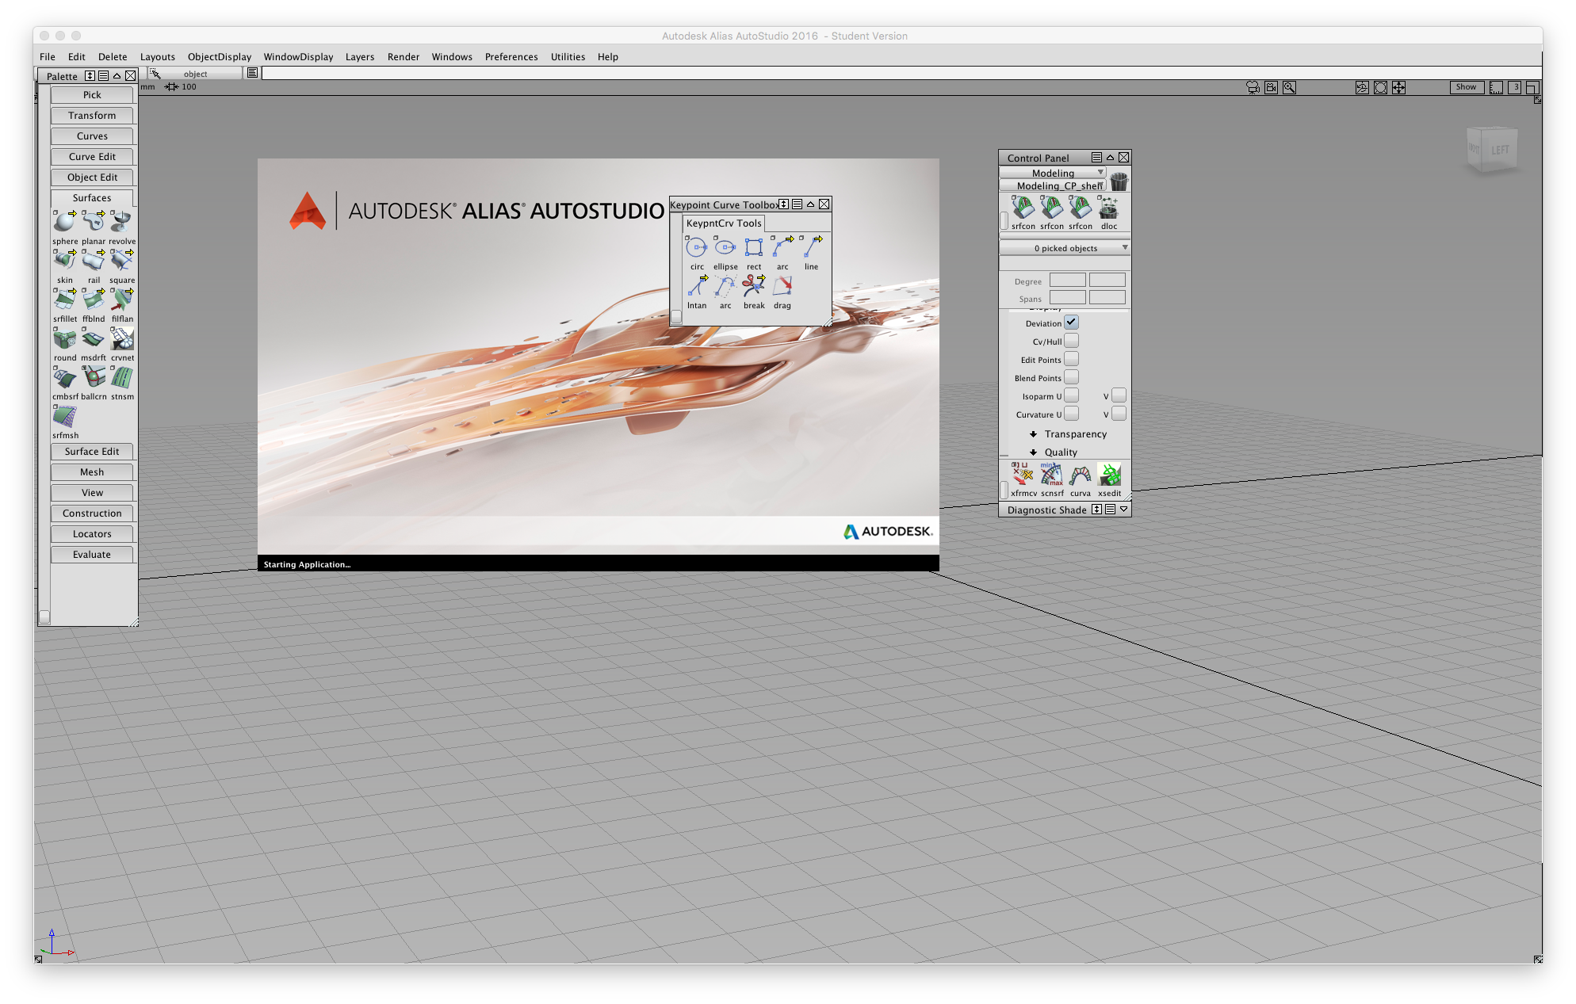Image resolution: width=1576 pixels, height=1004 pixels.
Task: Click the Surface Edit palette button
Action: [x=92, y=451]
